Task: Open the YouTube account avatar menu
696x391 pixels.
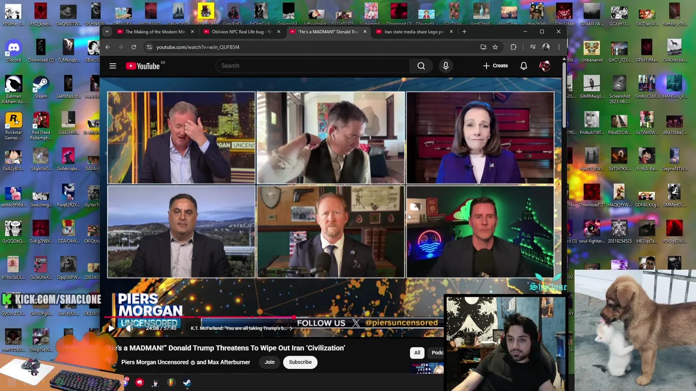Action: point(545,66)
